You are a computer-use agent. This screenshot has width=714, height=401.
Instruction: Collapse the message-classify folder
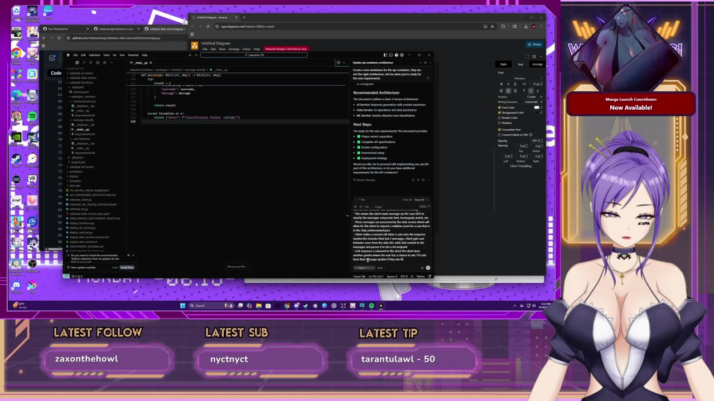tap(83, 120)
